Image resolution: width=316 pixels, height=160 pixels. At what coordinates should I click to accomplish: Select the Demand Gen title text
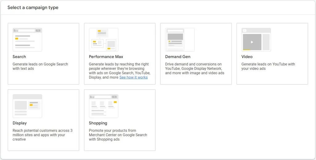(x=178, y=57)
